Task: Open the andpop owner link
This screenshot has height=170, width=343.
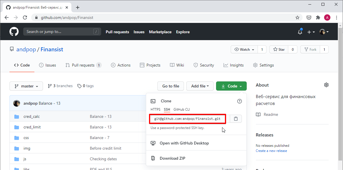Action: pos(26,49)
